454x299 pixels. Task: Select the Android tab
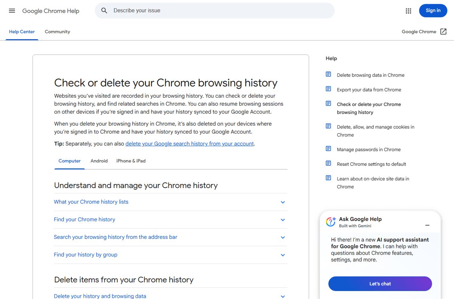point(99,161)
